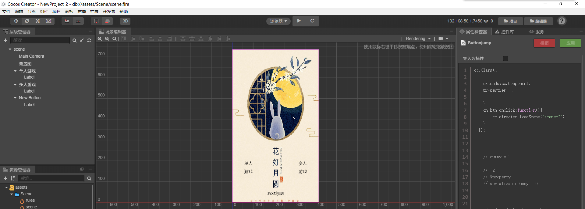Select Label under New Button

click(x=29, y=105)
